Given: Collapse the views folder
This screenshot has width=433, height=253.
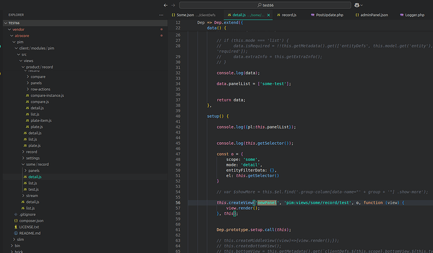Looking at the screenshot, I should point(21,61).
